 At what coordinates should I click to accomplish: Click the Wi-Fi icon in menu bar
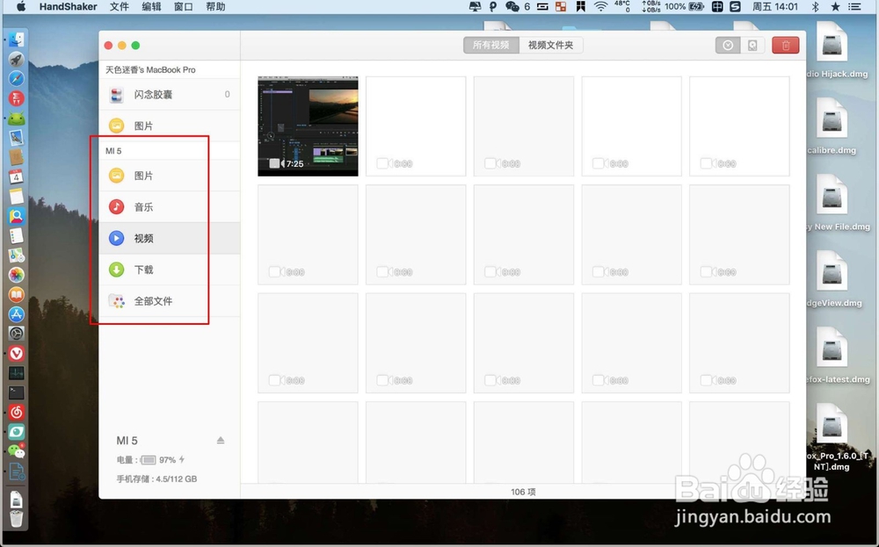600,7
